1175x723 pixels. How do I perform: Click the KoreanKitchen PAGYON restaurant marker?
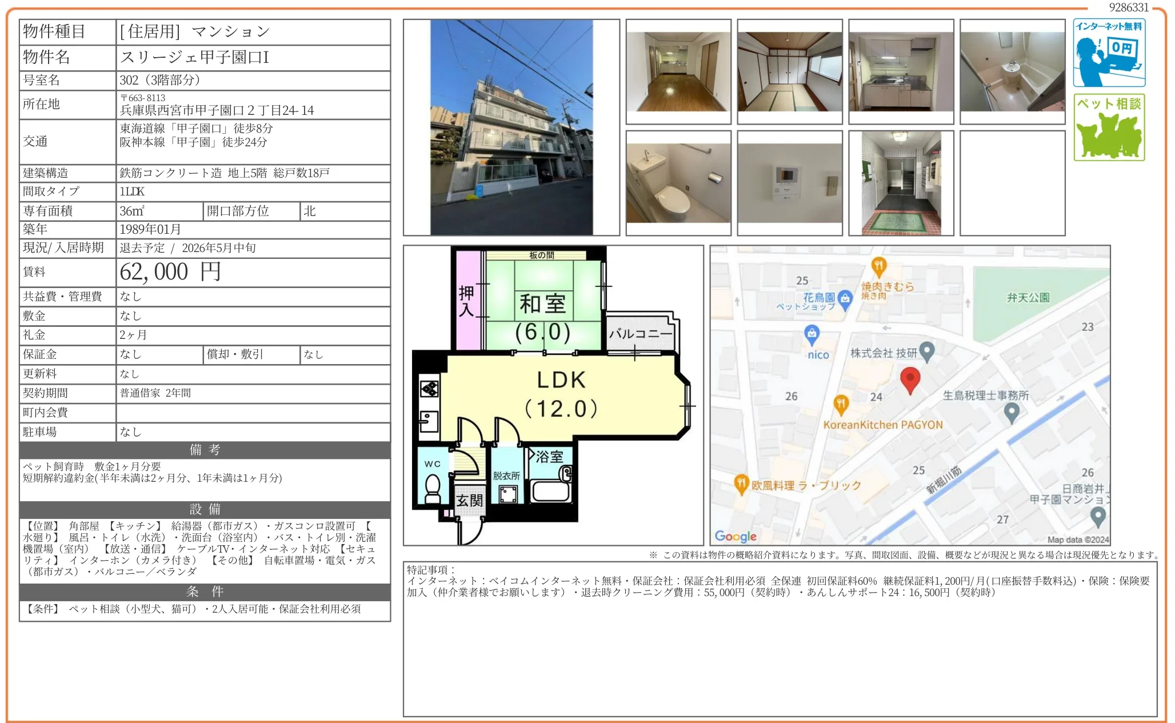pyautogui.click(x=840, y=405)
